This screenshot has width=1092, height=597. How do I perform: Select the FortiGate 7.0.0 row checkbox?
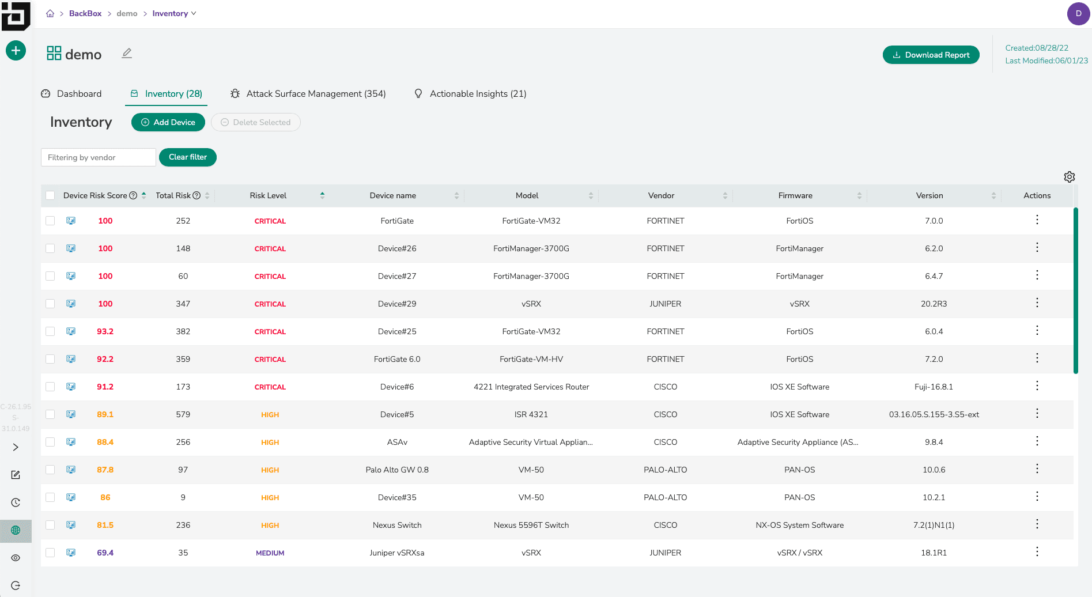pyautogui.click(x=50, y=221)
